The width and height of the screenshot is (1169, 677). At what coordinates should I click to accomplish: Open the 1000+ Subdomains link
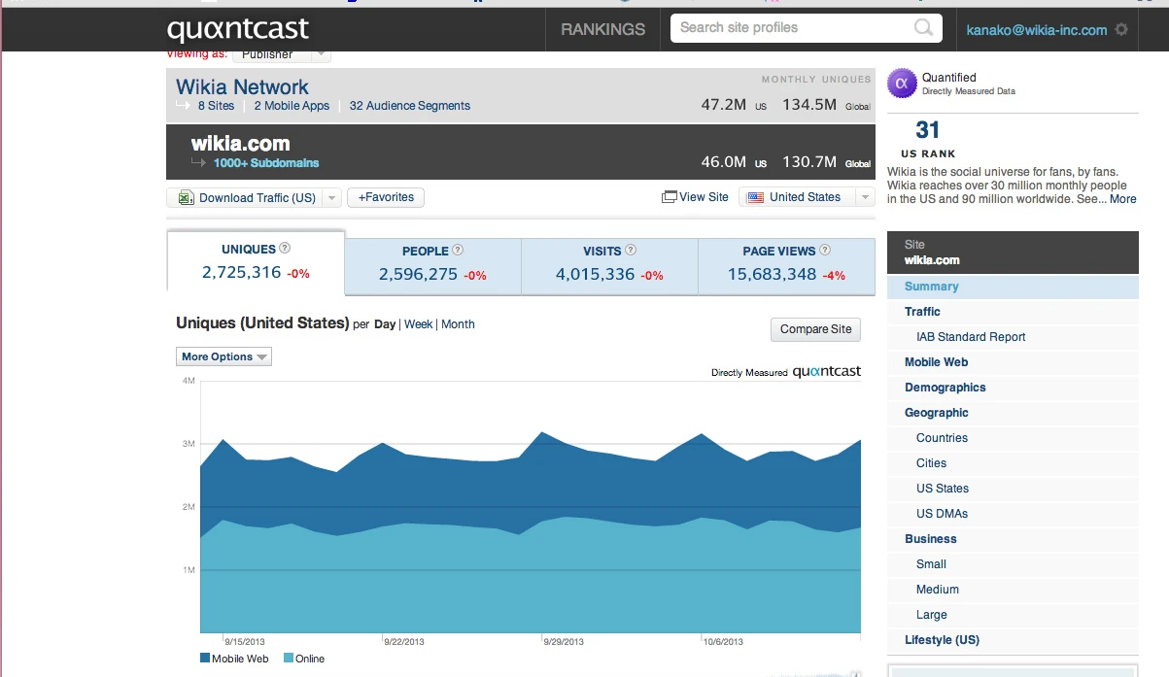coord(266,163)
